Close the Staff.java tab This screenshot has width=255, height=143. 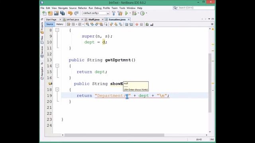point(103,19)
